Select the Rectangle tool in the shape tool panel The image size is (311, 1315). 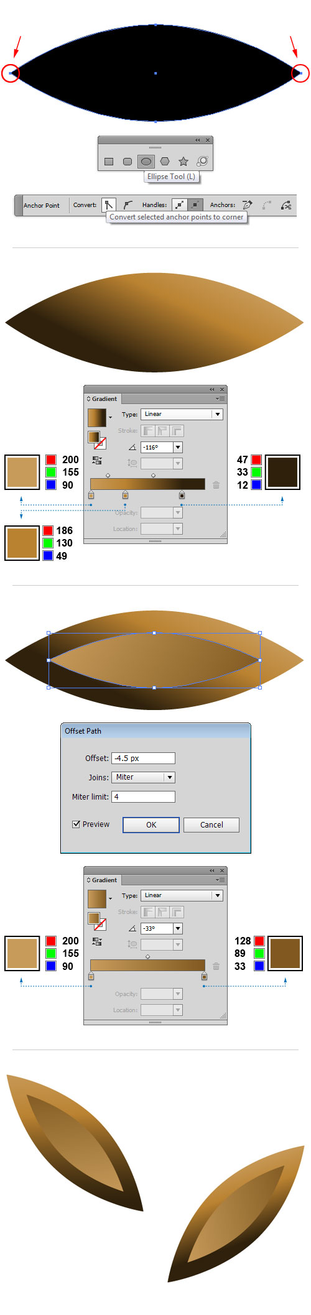coord(109,162)
